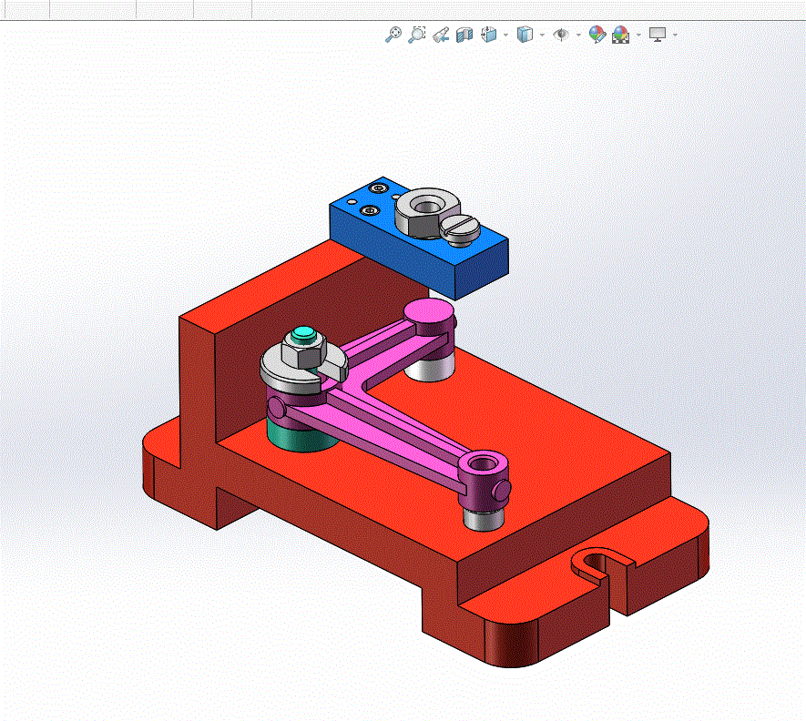Select the slotted screw on the blue block
Image resolution: width=806 pixels, height=721 pixels.
pos(460,228)
